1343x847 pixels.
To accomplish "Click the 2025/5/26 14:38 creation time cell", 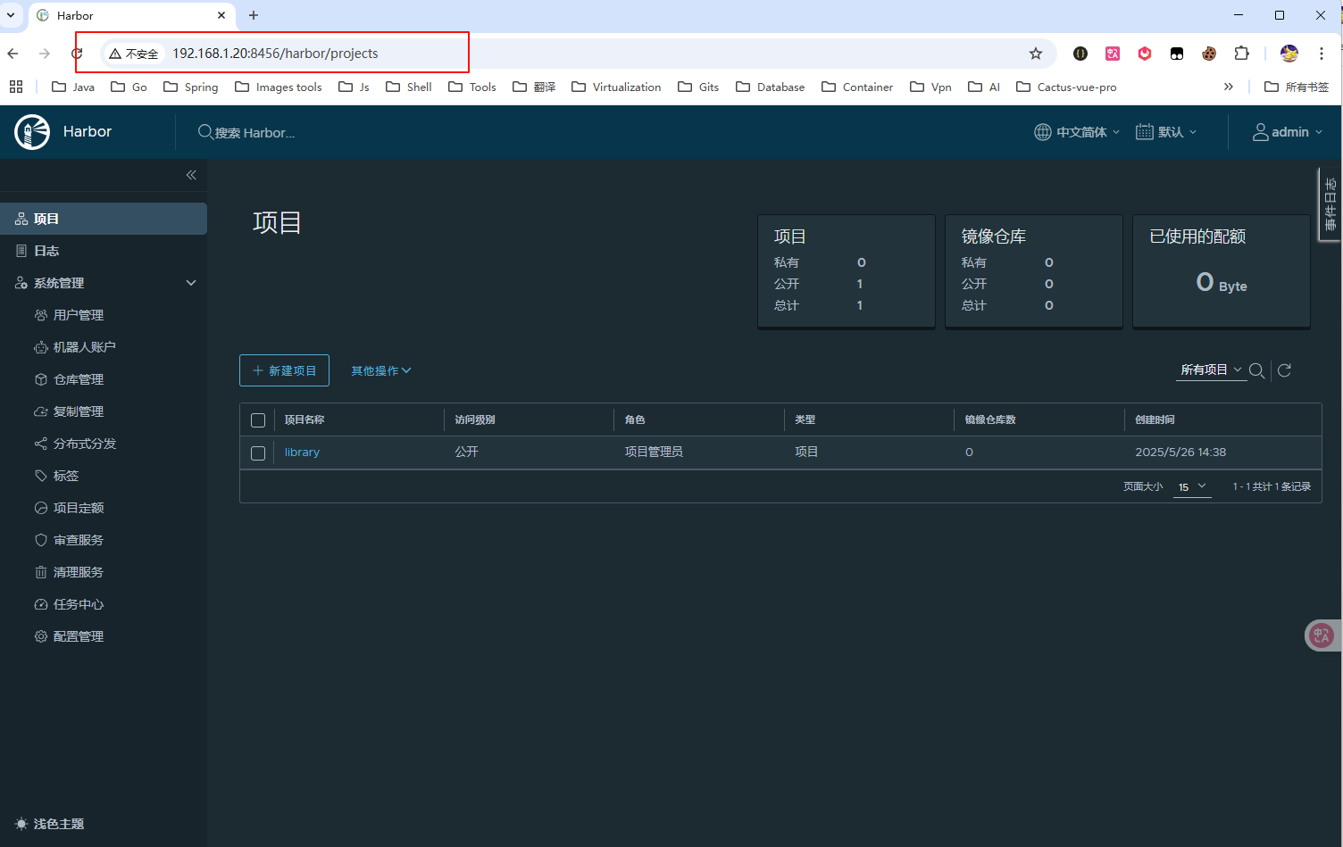I will coord(1180,453).
